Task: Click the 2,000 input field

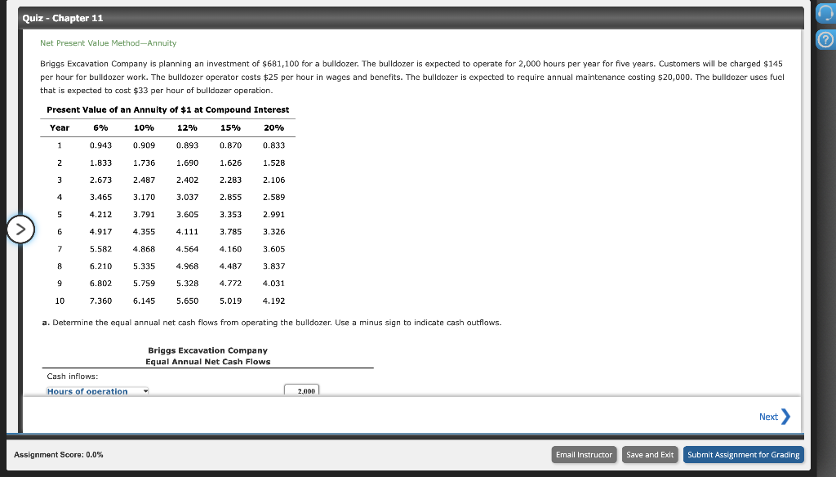Action: [301, 390]
